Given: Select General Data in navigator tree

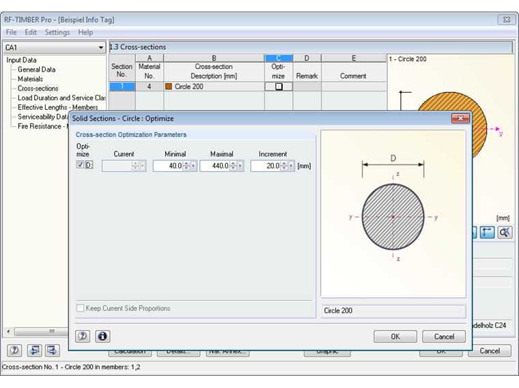Looking at the screenshot, I should (36, 70).
